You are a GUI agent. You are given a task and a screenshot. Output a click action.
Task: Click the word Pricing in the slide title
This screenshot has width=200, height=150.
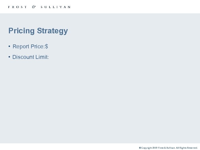point(21,31)
